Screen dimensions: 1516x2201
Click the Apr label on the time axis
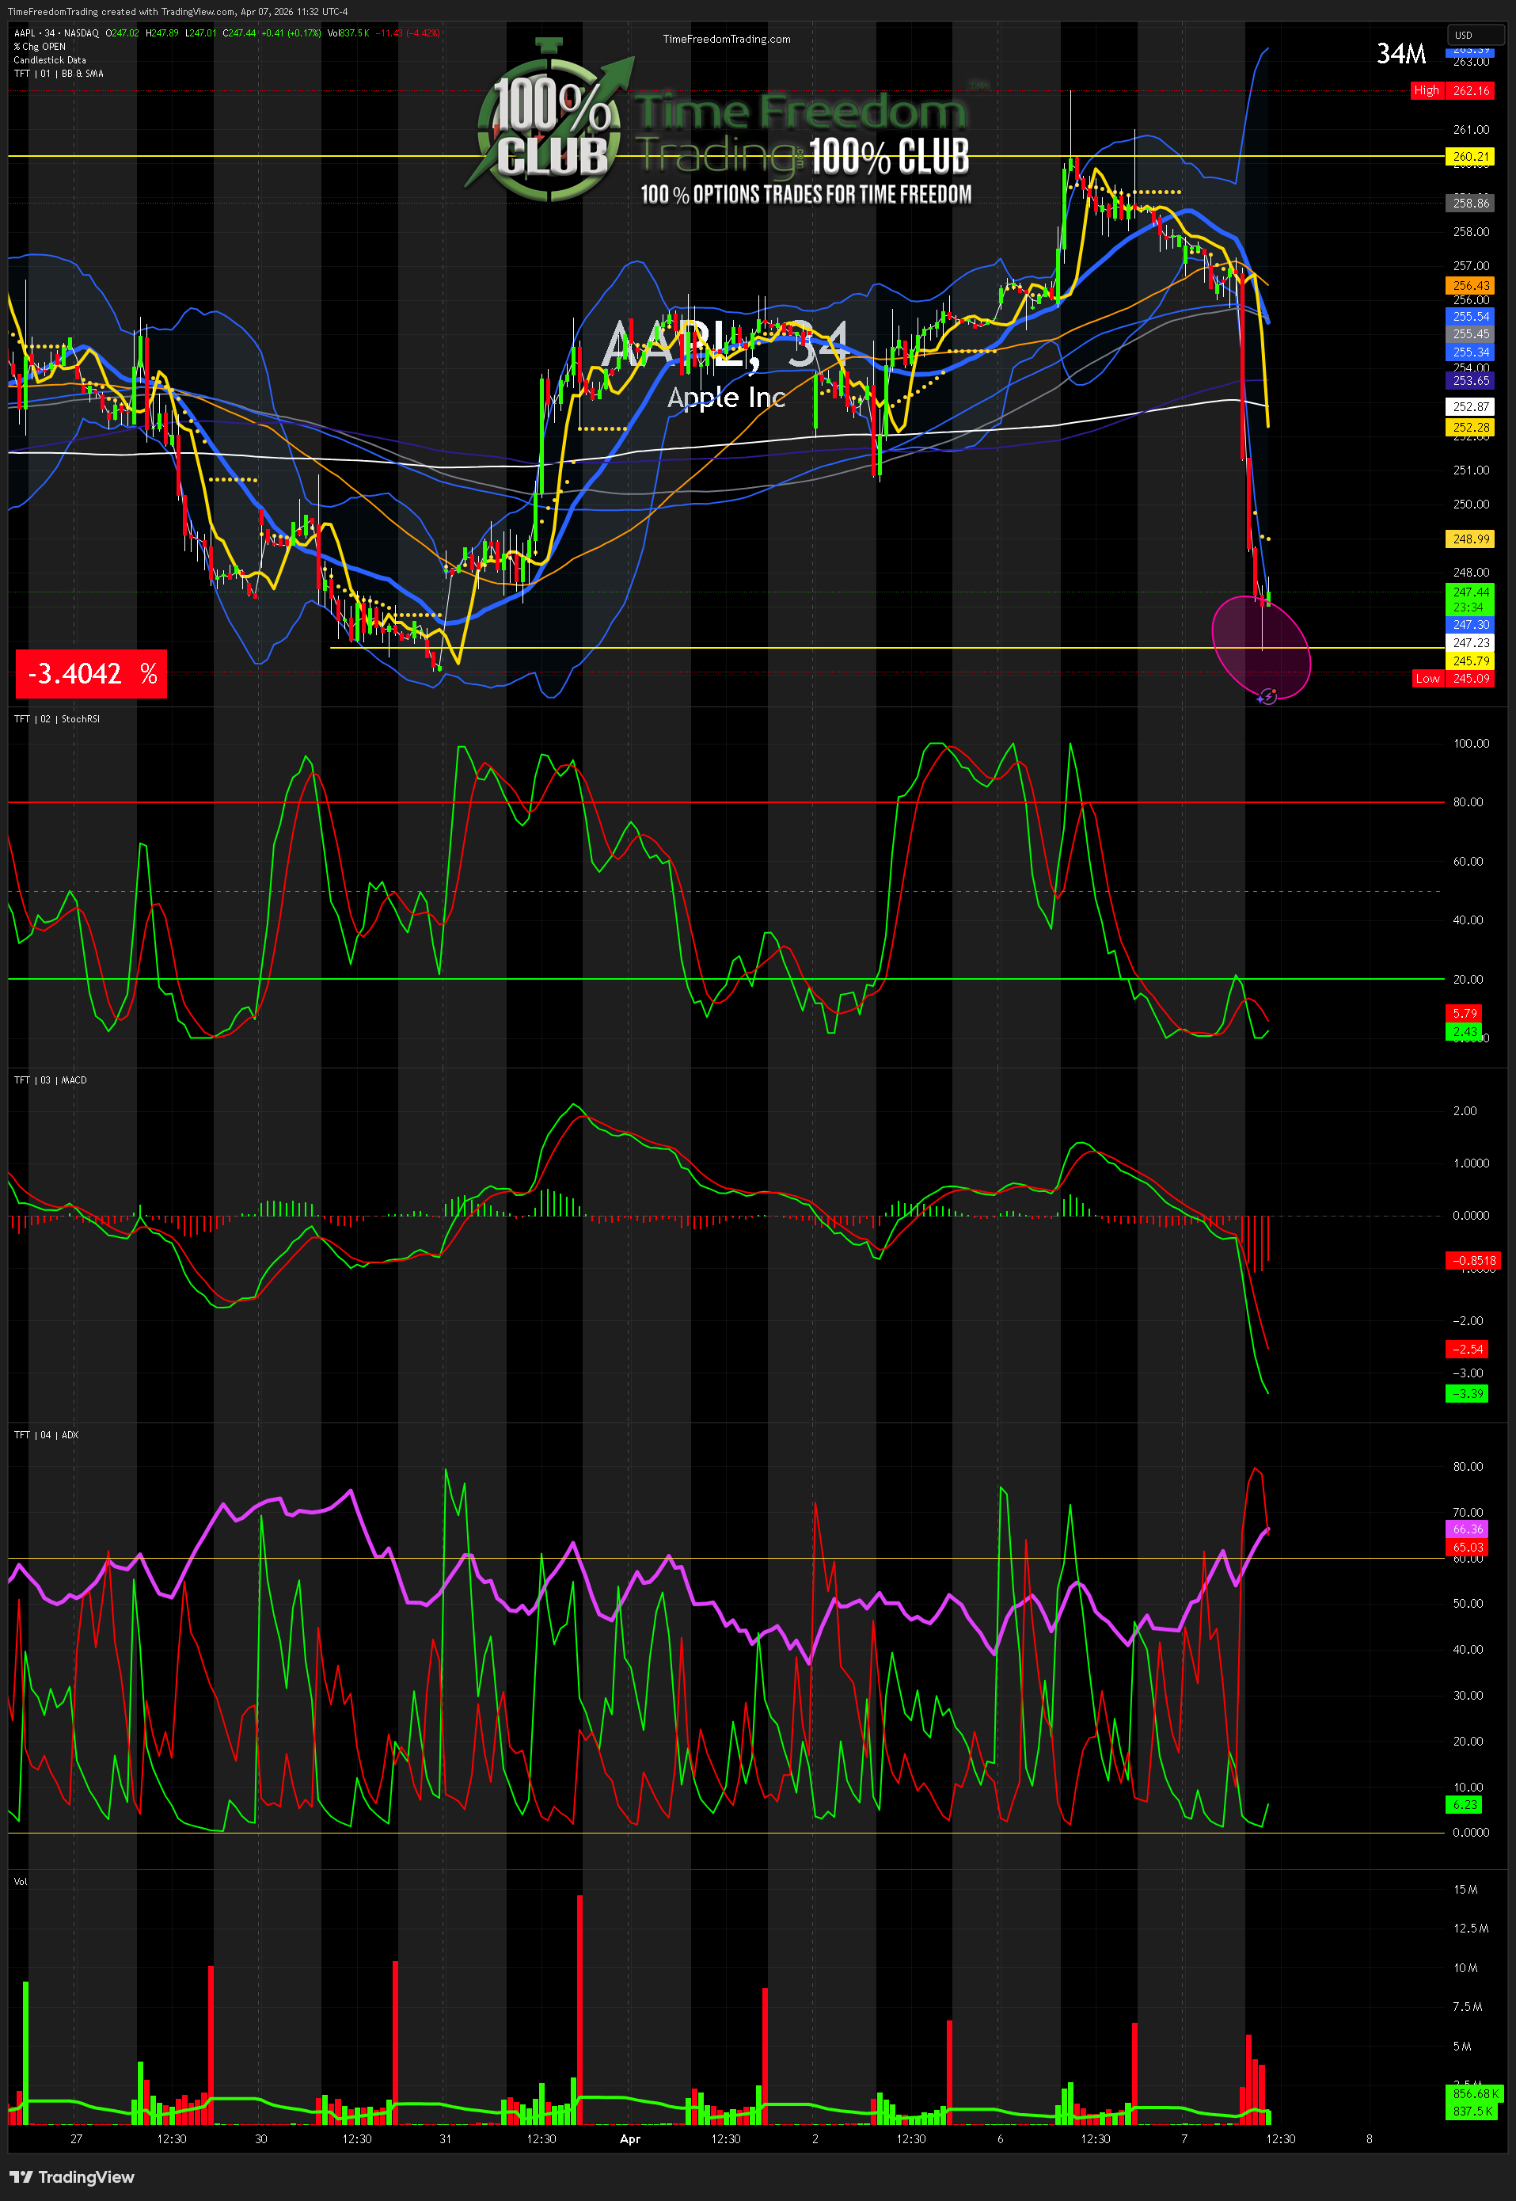(x=629, y=2139)
